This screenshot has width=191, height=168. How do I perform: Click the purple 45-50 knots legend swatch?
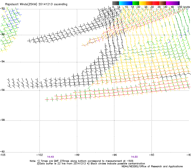[176, 3]
